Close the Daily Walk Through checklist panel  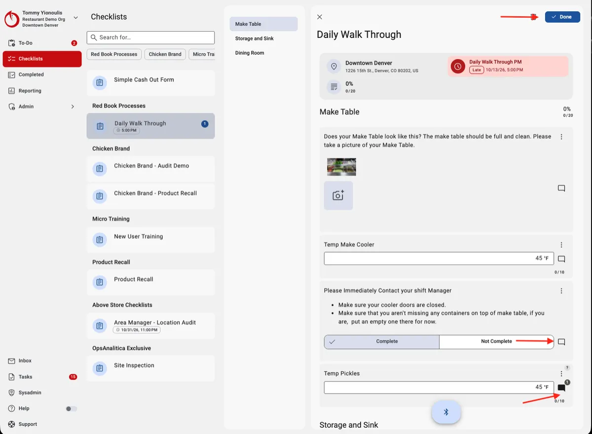[x=320, y=17]
